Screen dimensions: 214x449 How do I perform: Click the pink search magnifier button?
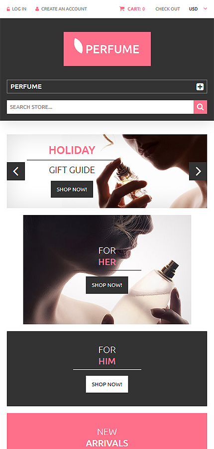[200, 107]
